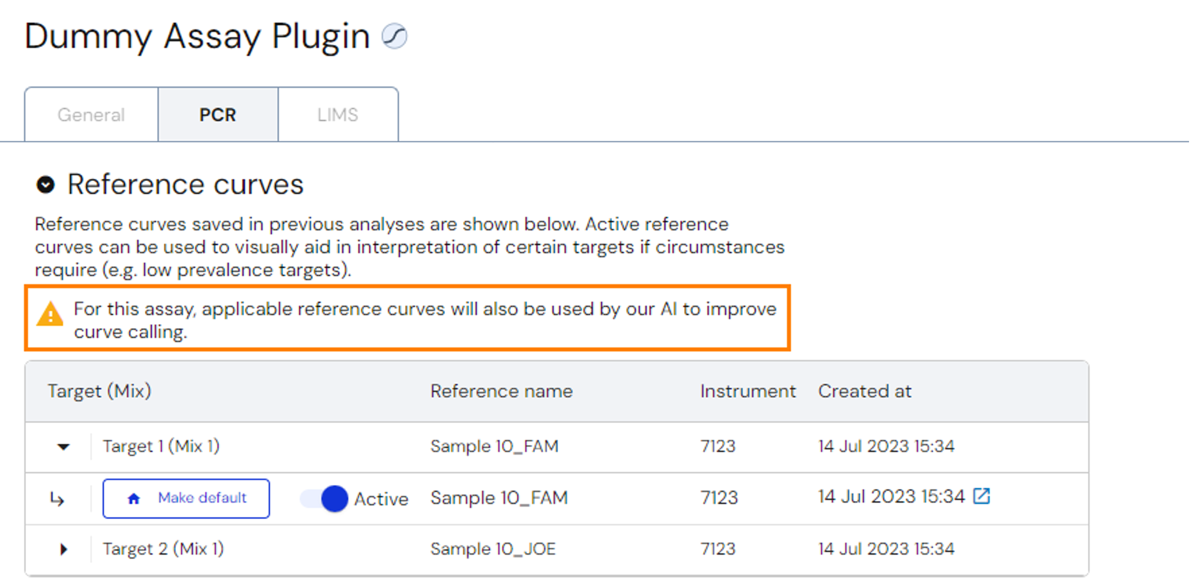Screen dimensions: 1203x588
Task: Click the curve icon beside Dummy Assay Plugin
Action: (394, 36)
